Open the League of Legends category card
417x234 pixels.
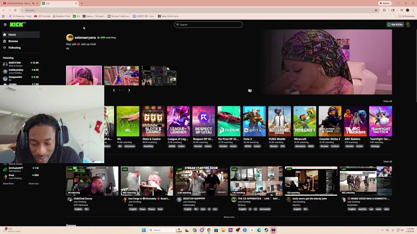pos(178,121)
